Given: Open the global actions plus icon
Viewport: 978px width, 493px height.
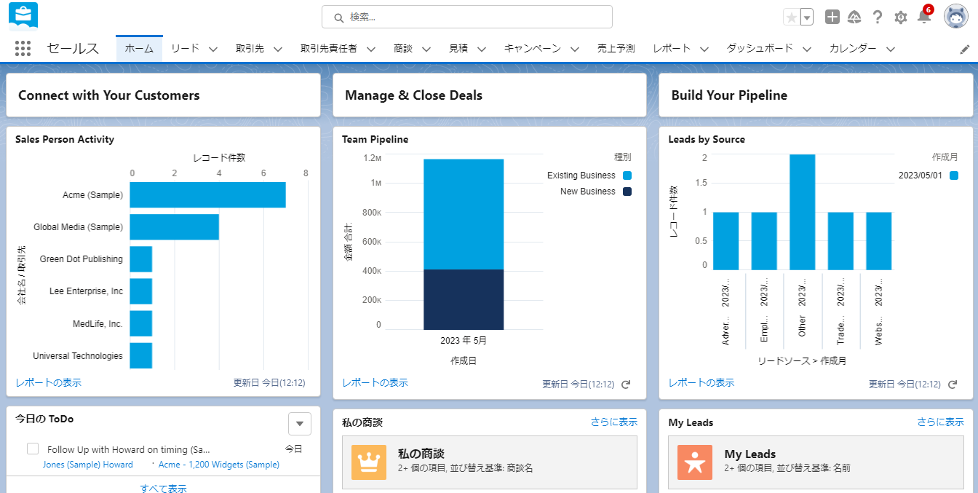Looking at the screenshot, I should point(832,17).
